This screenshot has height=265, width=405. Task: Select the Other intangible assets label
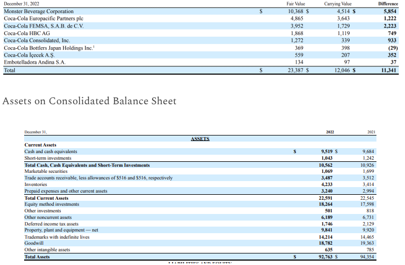click(47, 250)
